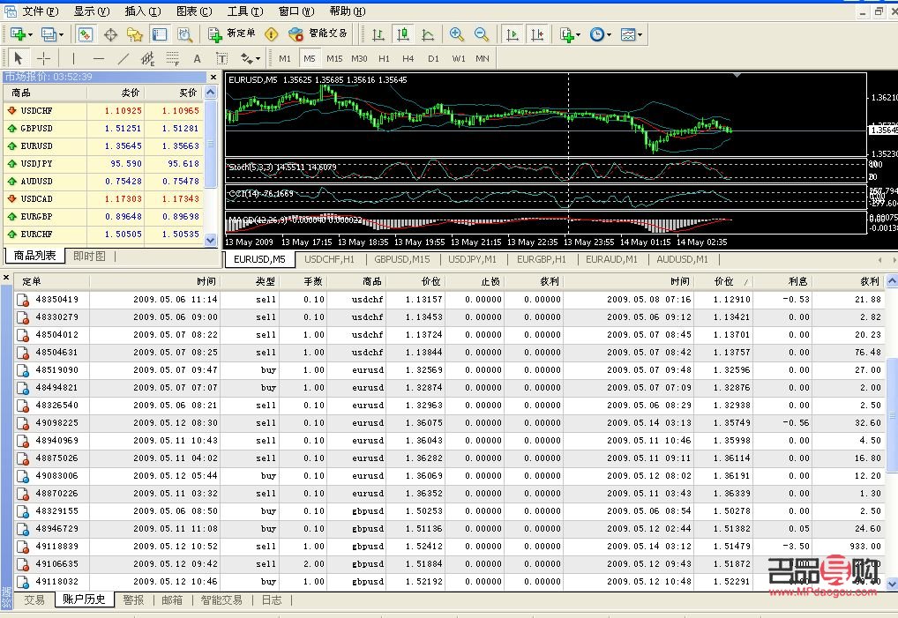
Task: Expand the new chart dropdown arrow
Action: point(30,35)
